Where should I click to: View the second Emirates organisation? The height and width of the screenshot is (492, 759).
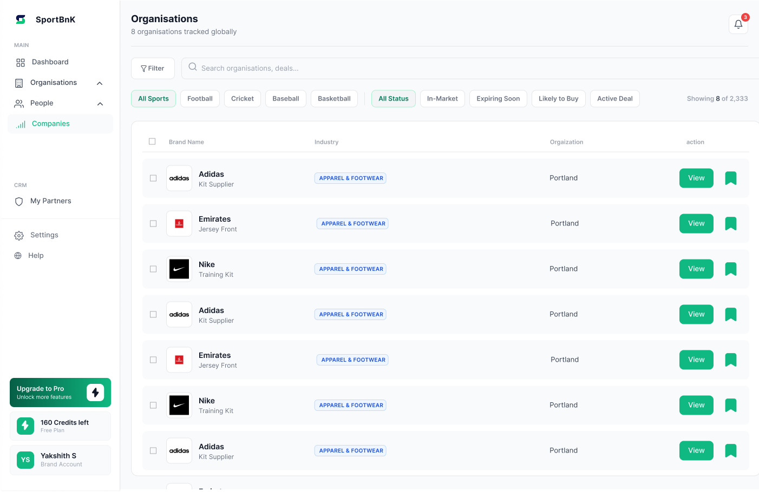point(696,360)
